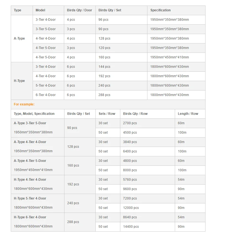Screen dimensions: 229x233
Task: Click the "9600 pcs" cell
Action: [x=130, y=189]
